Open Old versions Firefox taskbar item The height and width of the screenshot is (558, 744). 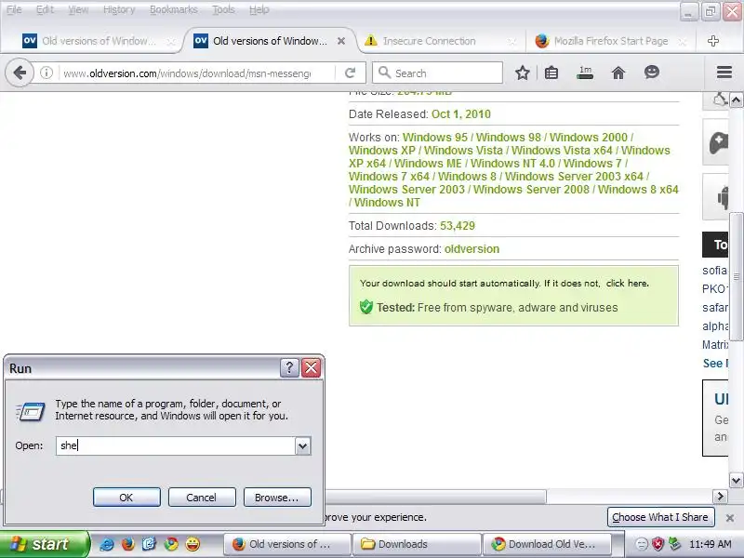(x=287, y=544)
